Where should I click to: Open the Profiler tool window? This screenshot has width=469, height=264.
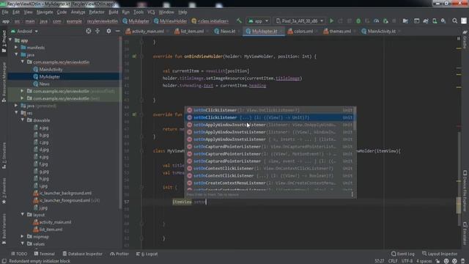[119, 254]
